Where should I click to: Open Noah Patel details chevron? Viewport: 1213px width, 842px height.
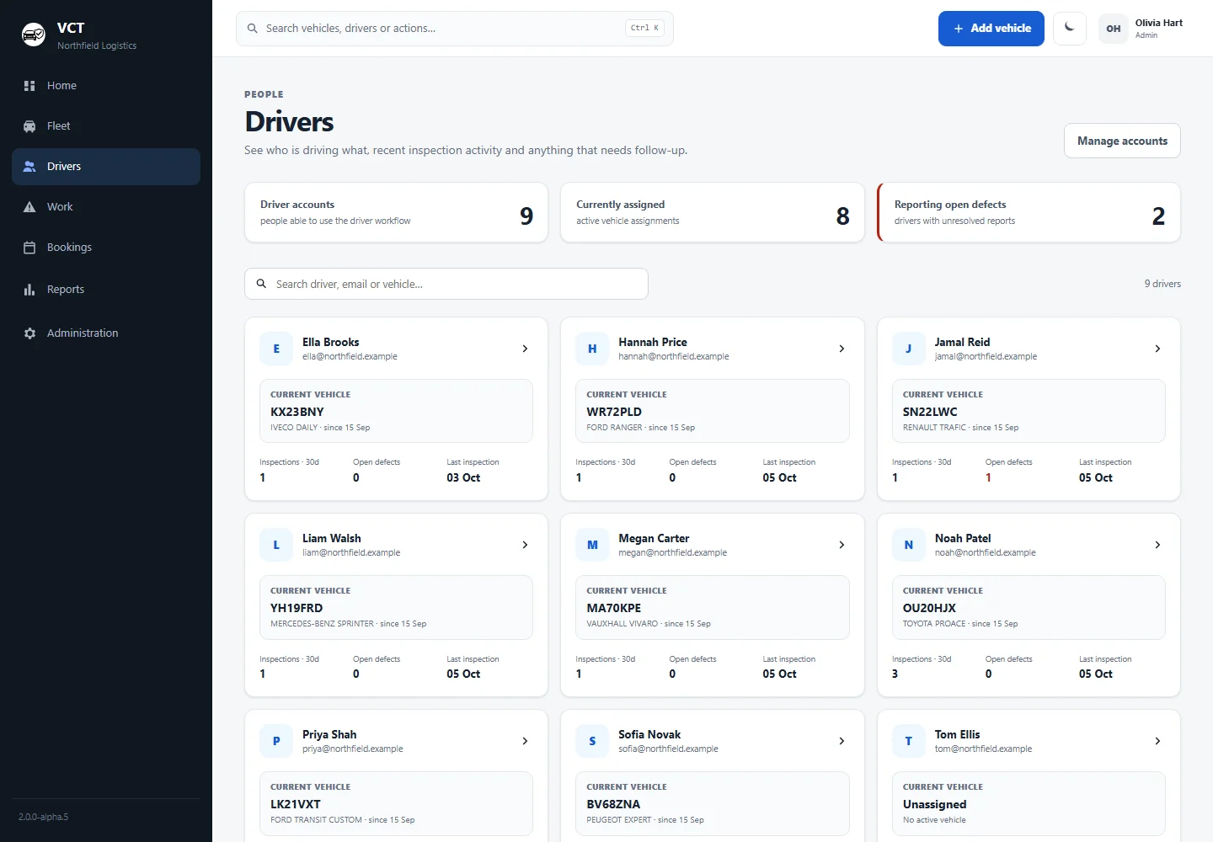click(1157, 545)
